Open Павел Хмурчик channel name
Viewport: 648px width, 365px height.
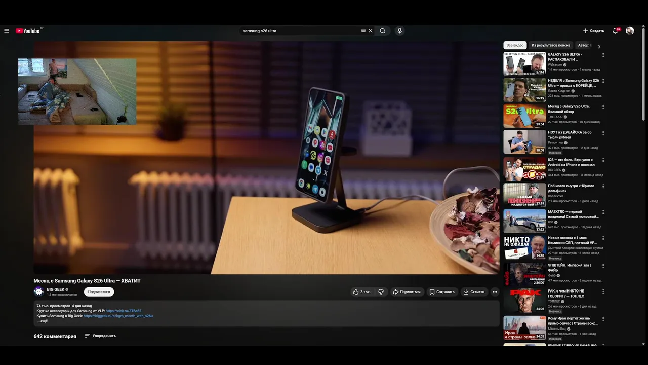[x=559, y=91]
